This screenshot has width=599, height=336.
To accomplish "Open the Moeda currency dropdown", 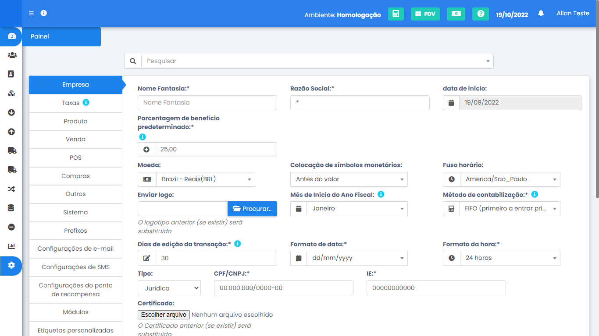I will coord(205,179).
